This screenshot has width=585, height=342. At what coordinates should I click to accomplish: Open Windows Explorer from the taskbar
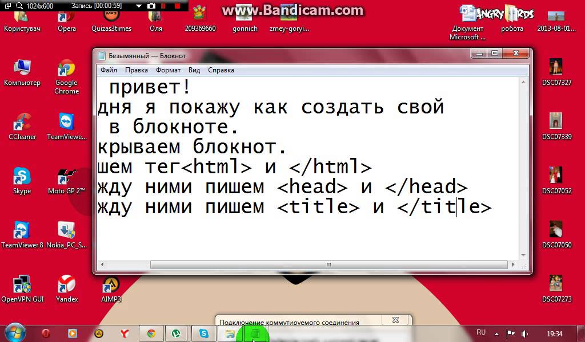tap(230, 333)
